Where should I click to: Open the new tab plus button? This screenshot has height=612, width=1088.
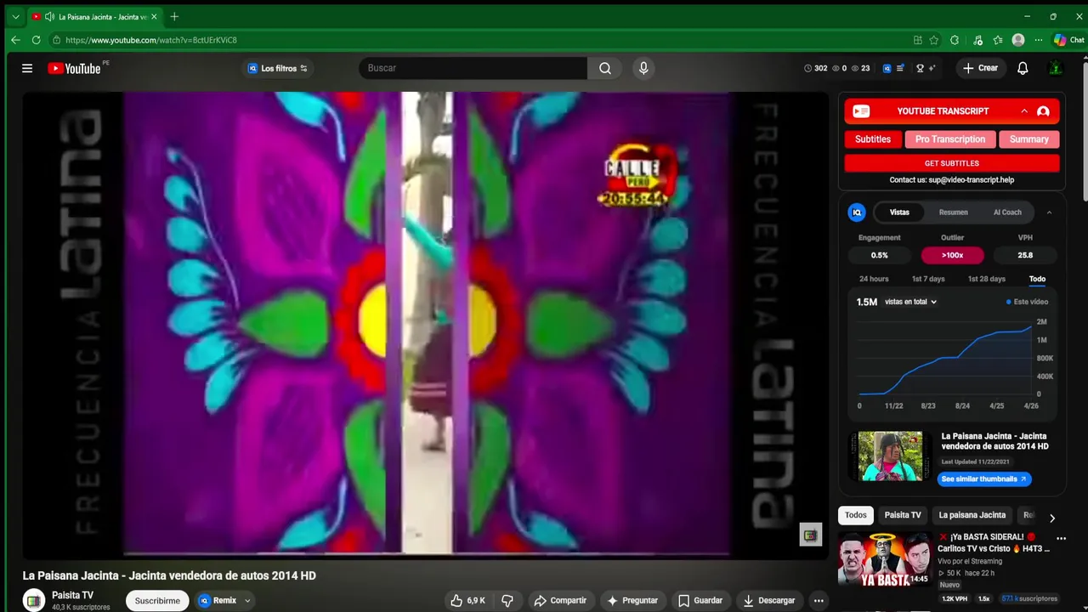coord(174,16)
